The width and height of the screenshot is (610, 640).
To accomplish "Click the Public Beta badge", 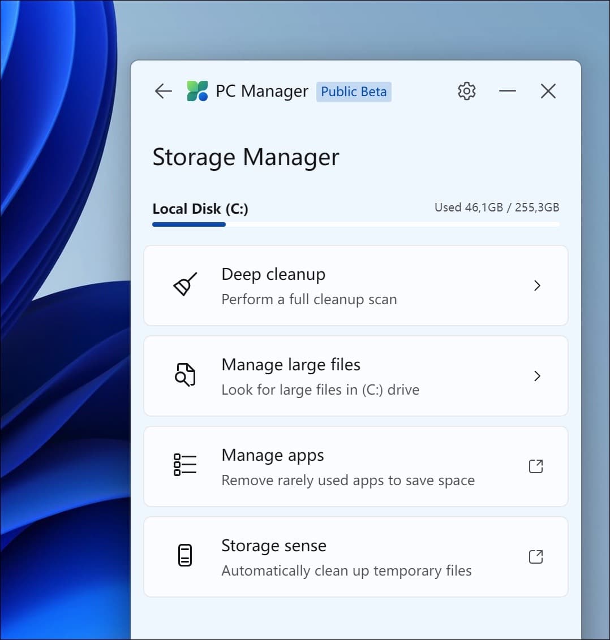I will pos(354,92).
